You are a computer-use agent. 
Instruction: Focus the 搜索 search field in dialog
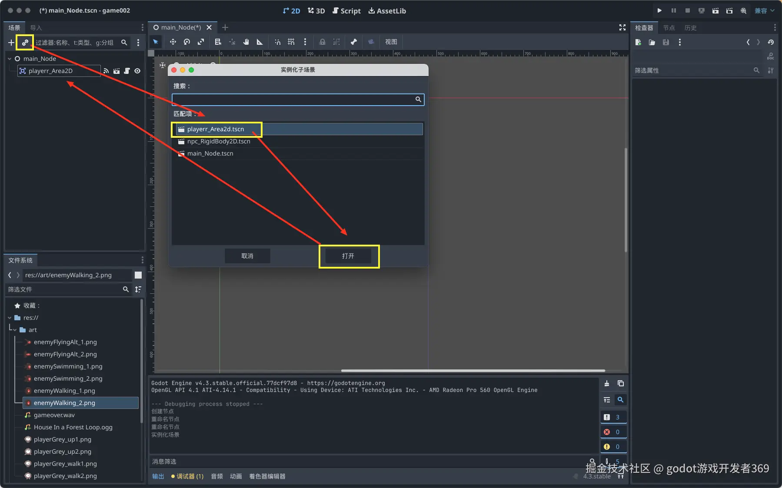(298, 100)
